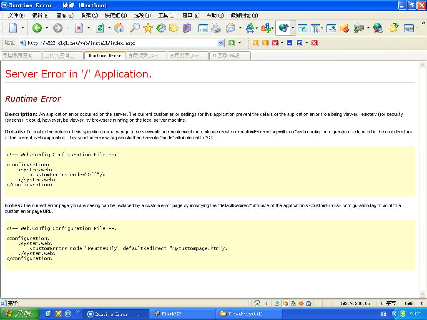Switch to the 上传到空间上 tab
This screenshot has height=320, width=427.
click(63, 55)
